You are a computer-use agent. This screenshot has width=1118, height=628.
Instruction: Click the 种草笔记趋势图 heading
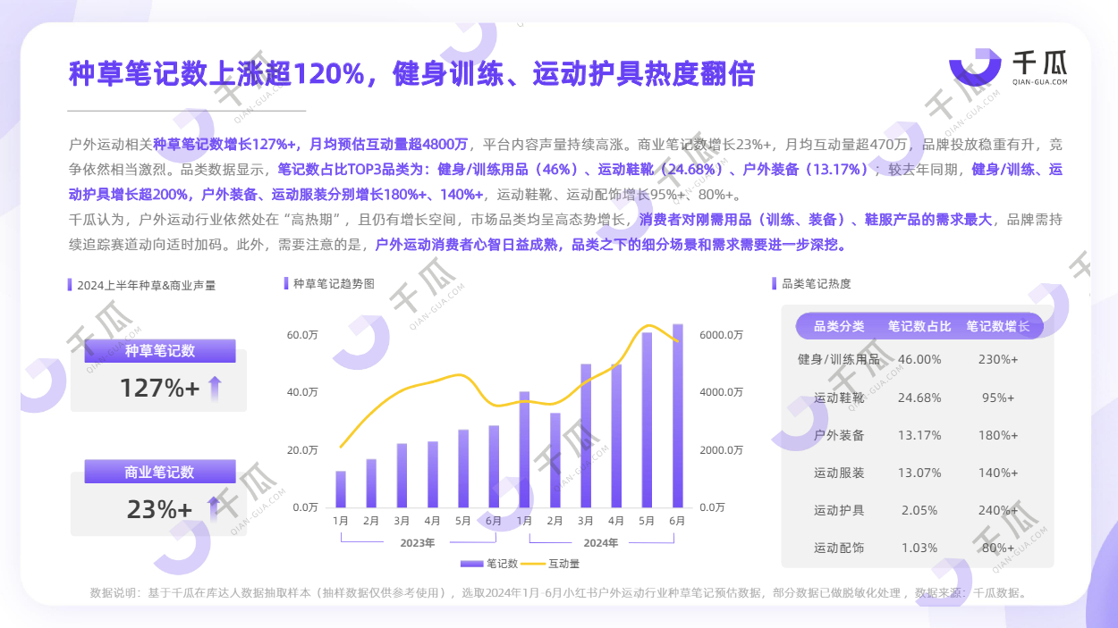(x=334, y=283)
